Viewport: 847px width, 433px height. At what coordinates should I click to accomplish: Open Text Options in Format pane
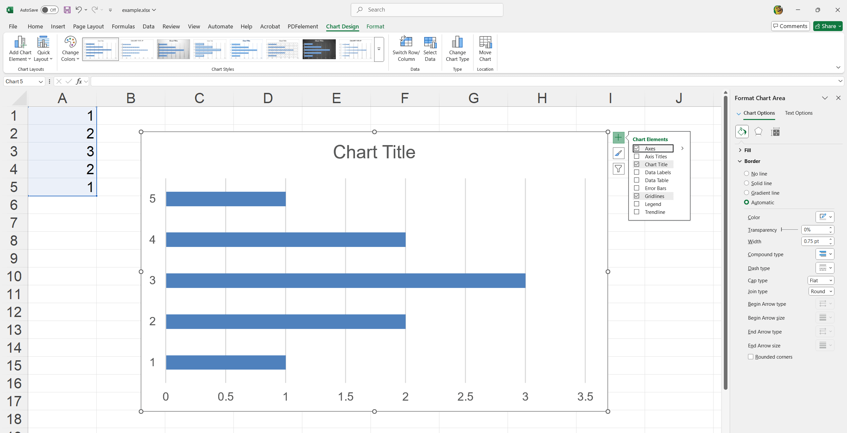click(x=799, y=113)
